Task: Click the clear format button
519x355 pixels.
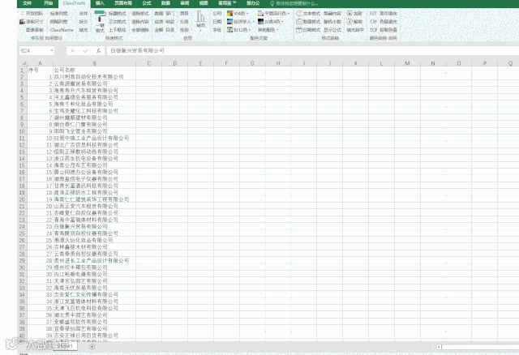Action: (x=140, y=13)
